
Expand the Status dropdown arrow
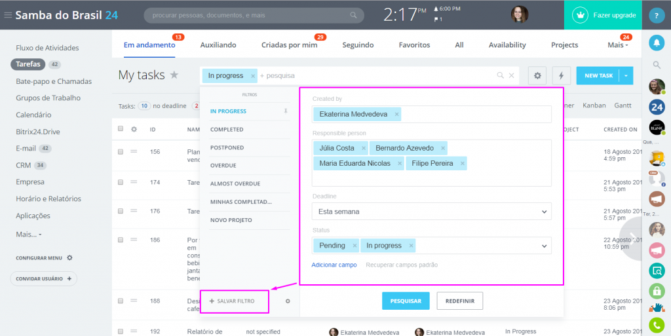[x=545, y=246]
